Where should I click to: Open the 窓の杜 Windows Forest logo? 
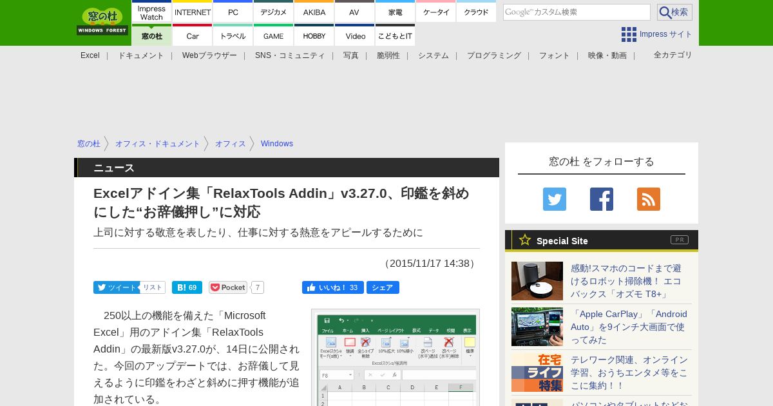[x=102, y=21]
